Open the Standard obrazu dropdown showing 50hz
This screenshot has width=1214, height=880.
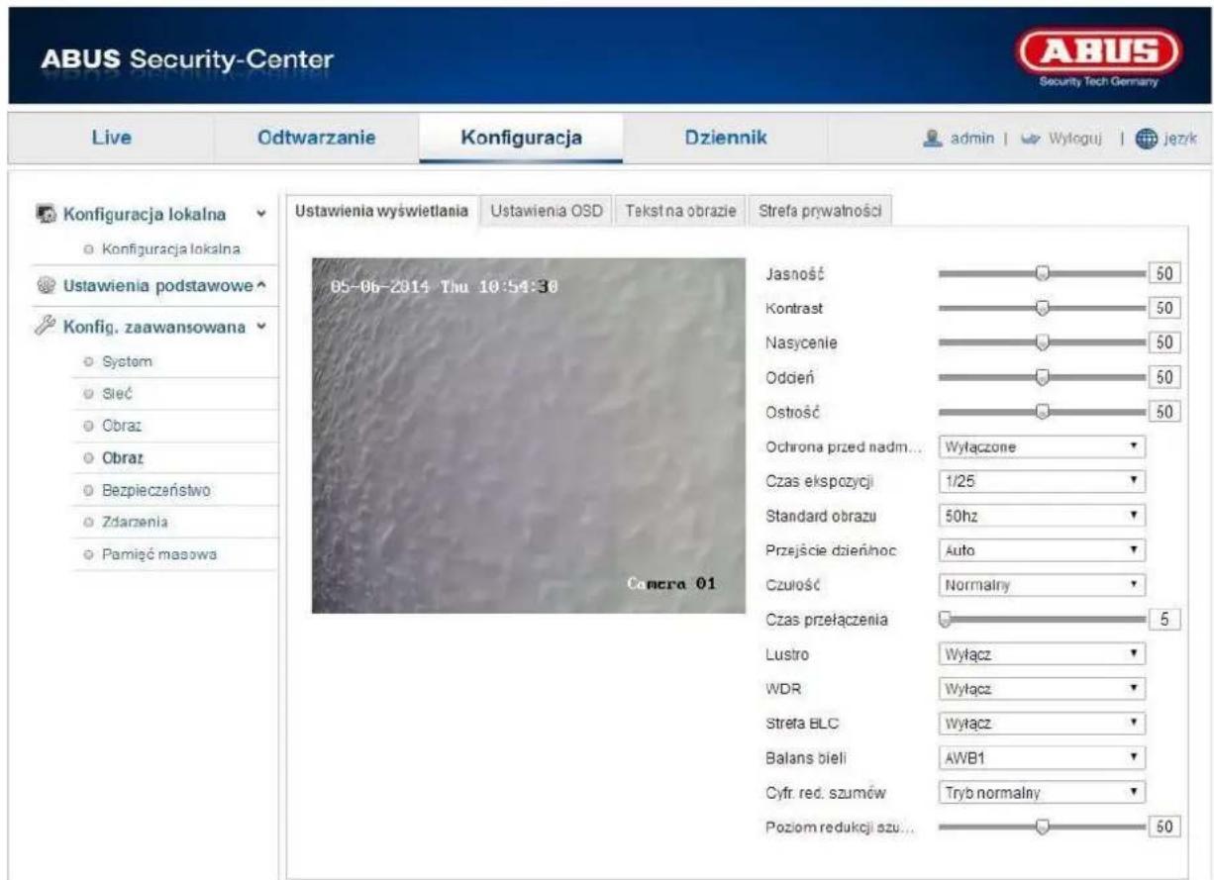(1041, 516)
